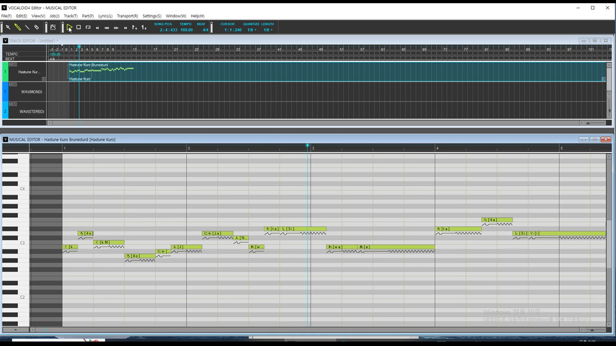The width and height of the screenshot is (616, 346).
Task: Click measure 4 on Musical Editor ruler
Action: click(x=437, y=148)
